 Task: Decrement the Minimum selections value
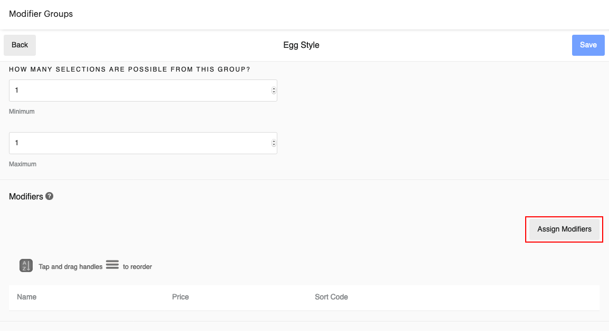273,93
